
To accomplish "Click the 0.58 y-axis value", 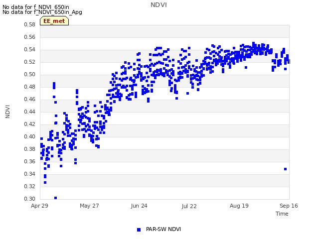I will pos(30,24).
